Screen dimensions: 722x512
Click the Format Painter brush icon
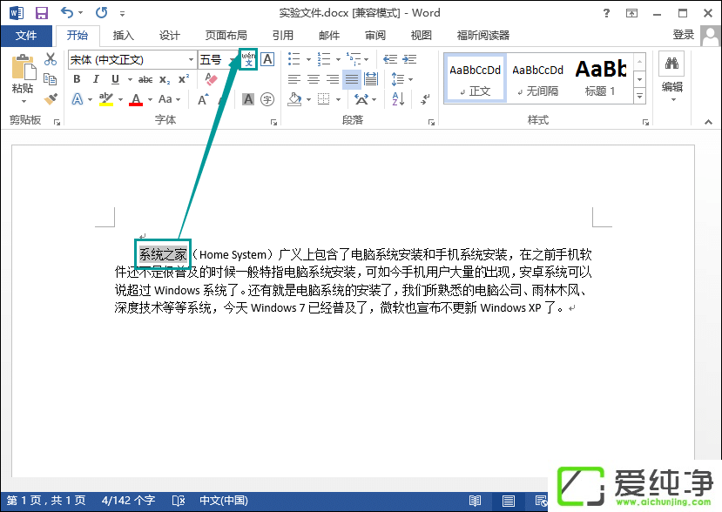51,99
